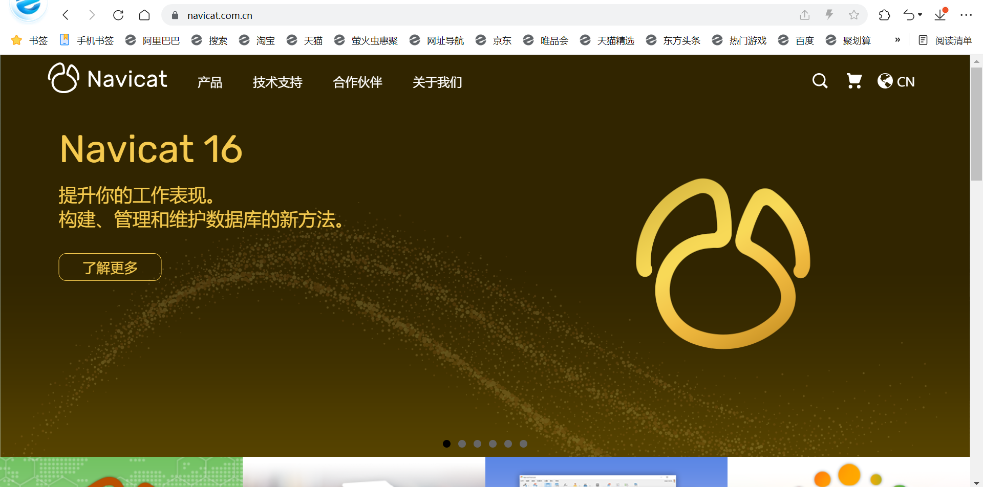Click the large golden Navicat logo

pos(723,263)
